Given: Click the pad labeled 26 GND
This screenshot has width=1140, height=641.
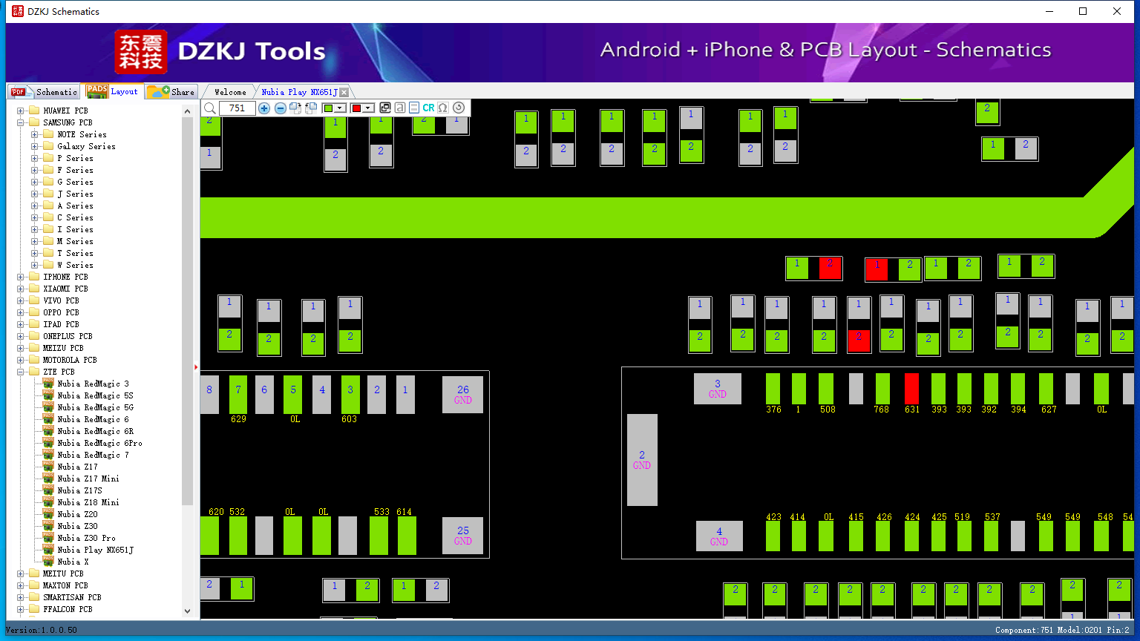Looking at the screenshot, I should point(462,395).
